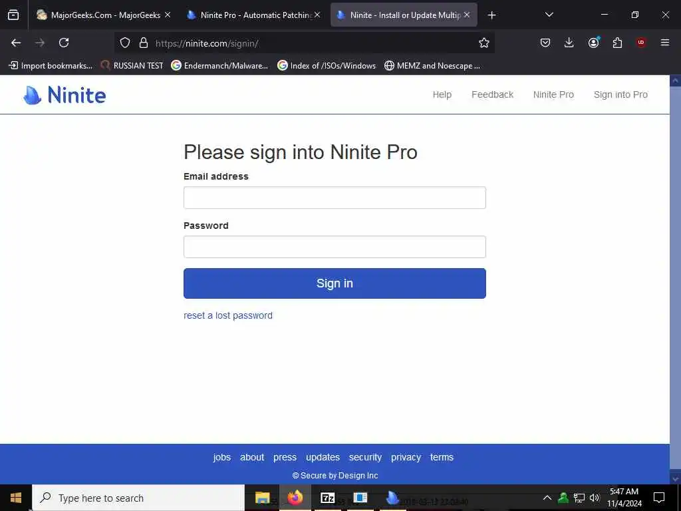The width and height of the screenshot is (681, 511).
Task: Open the Endermanch/Malware bookmark
Action: (219, 66)
